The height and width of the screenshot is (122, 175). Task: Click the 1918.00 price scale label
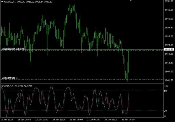[x=169, y=54]
